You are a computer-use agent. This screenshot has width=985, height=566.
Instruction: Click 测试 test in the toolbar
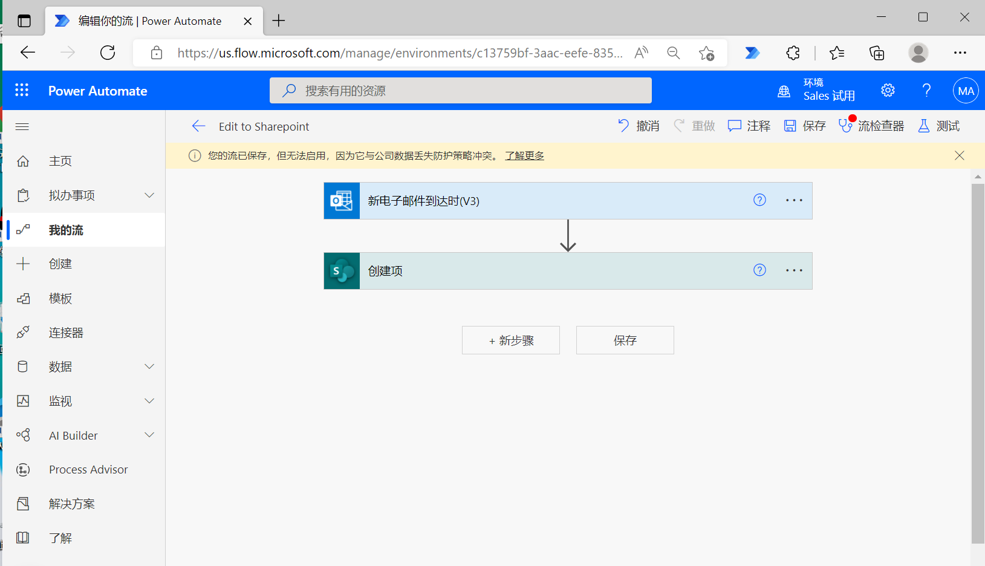coord(939,126)
